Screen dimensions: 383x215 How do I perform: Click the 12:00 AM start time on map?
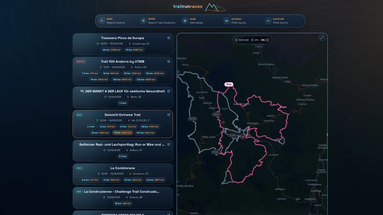coord(244,40)
